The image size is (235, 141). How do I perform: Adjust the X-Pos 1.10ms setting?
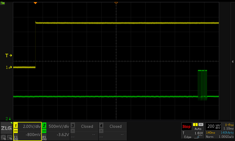[x=229, y=127]
